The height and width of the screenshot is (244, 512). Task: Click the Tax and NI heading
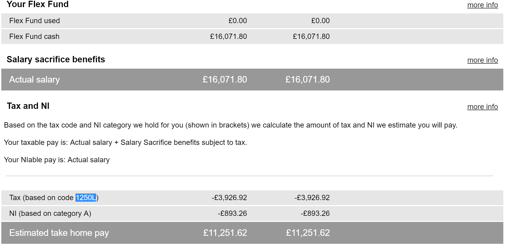(28, 106)
